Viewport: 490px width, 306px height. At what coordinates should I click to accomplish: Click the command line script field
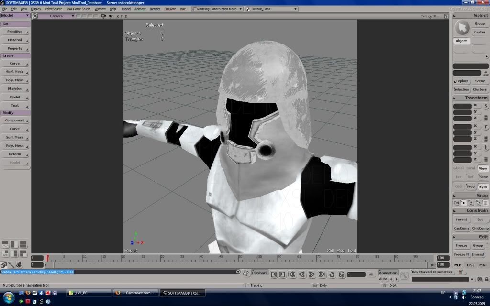click(118, 272)
